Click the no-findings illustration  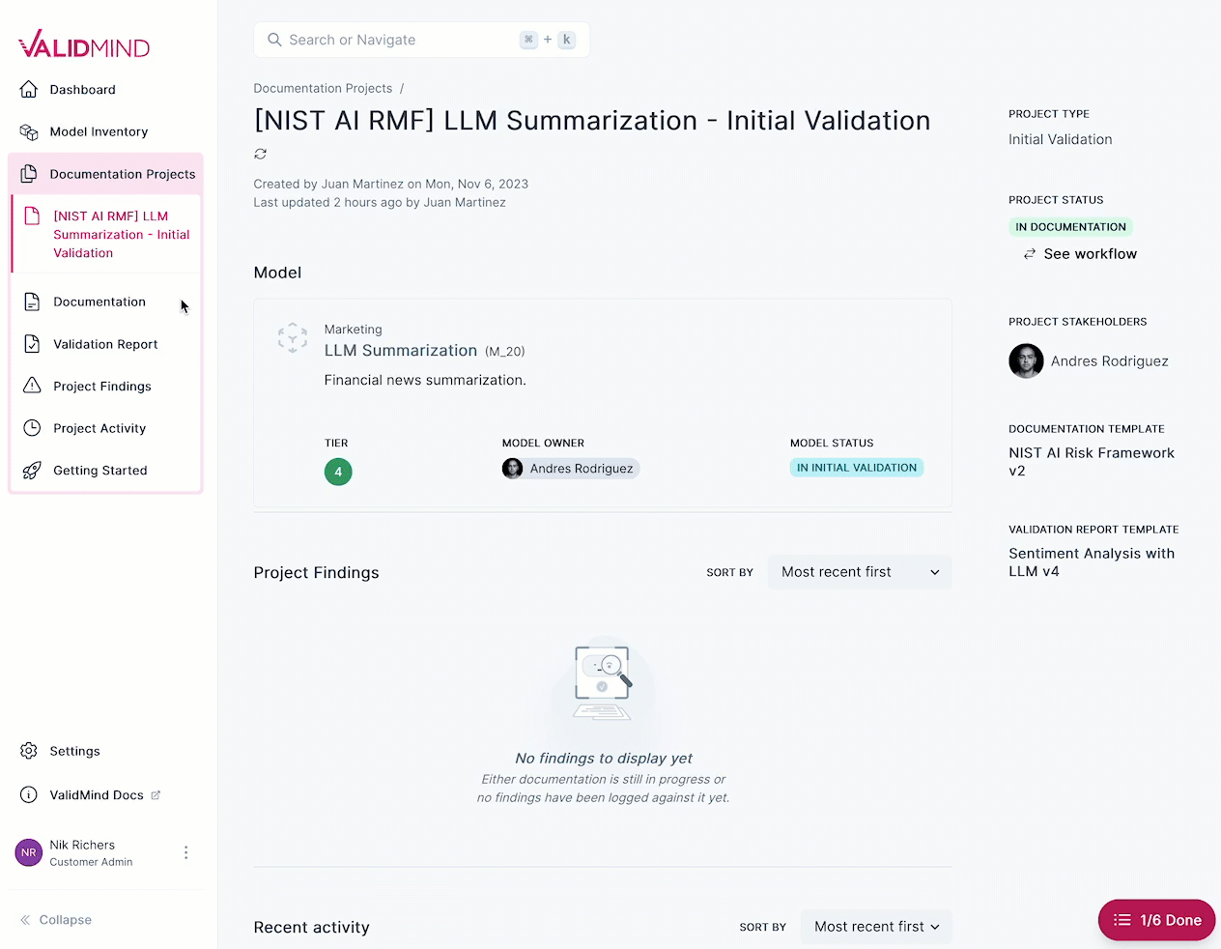click(x=603, y=683)
